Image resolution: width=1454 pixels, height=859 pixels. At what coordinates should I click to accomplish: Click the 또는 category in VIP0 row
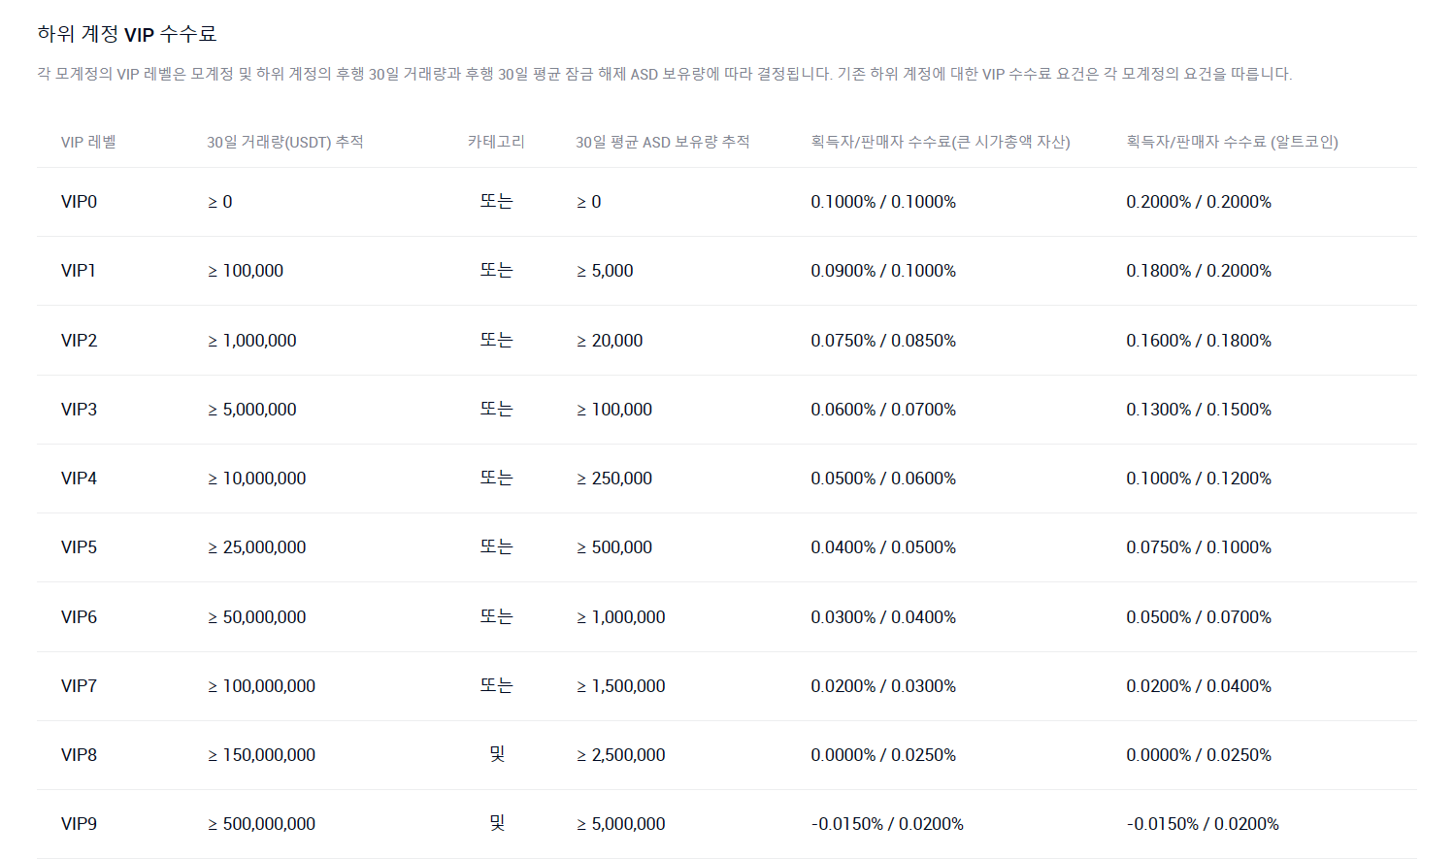click(x=496, y=201)
